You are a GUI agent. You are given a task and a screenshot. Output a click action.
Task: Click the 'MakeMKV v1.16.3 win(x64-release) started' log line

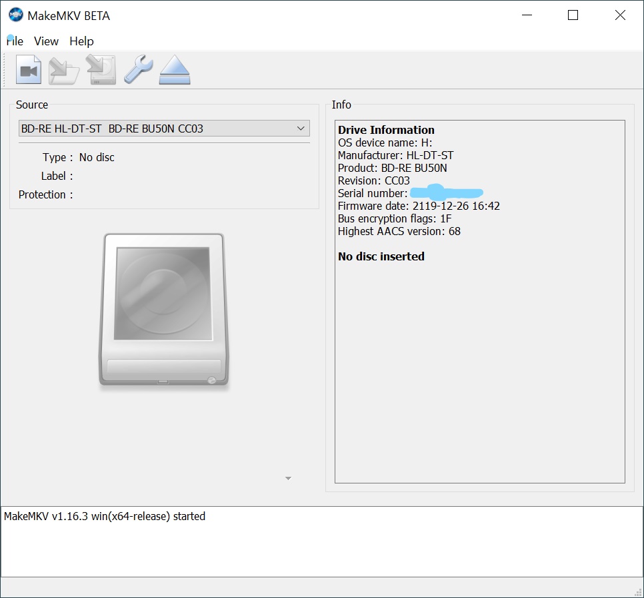[104, 516]
